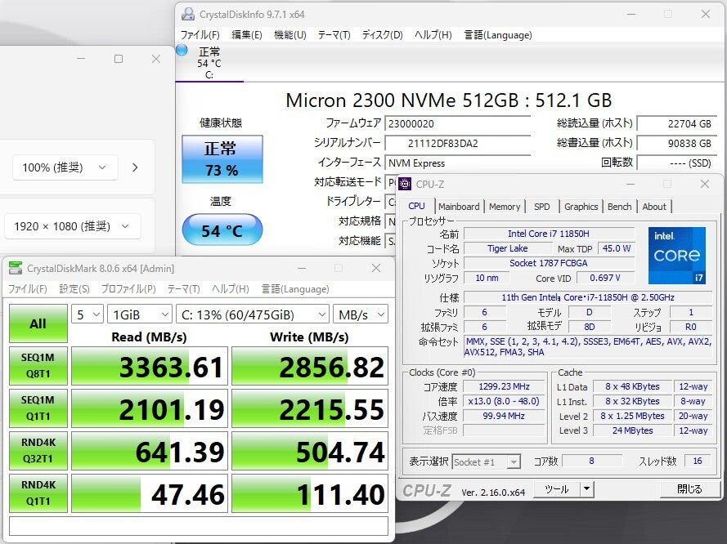This screenshot has width=727, height=544.
Task: Open テーマ(T) menu in CrystalDiskInfo
Action: coord(334,35)
